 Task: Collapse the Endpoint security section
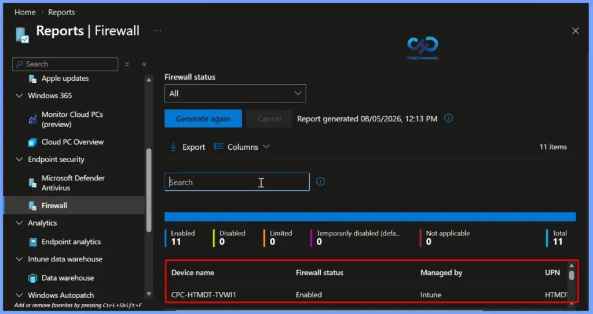pos(19,160)
